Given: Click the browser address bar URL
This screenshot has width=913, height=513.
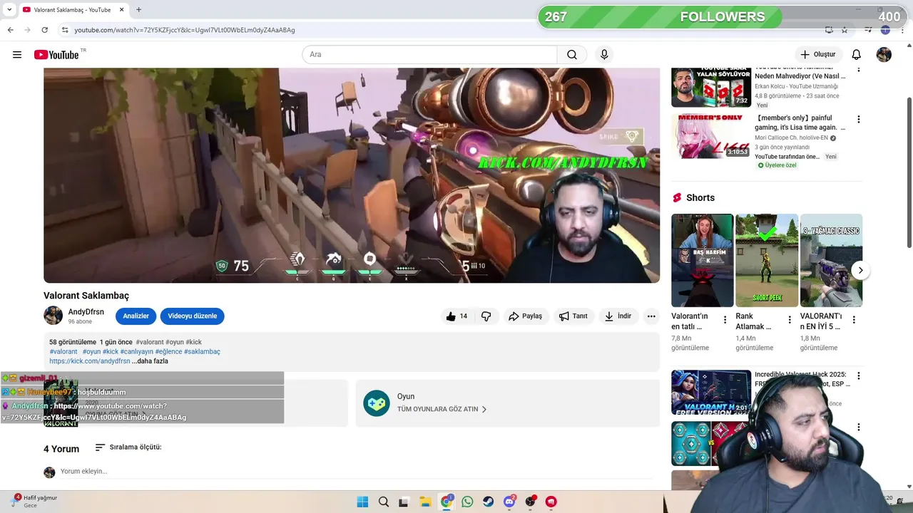Looking at the screenshot, I should [x=185, y=30].
